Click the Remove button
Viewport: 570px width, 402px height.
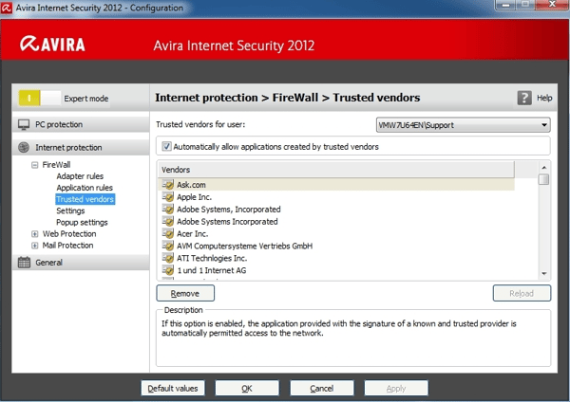pos(185,293)
